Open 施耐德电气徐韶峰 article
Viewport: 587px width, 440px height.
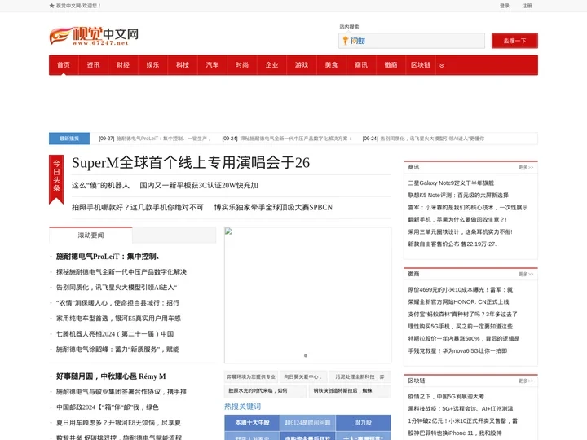click(x=117, y=350)
